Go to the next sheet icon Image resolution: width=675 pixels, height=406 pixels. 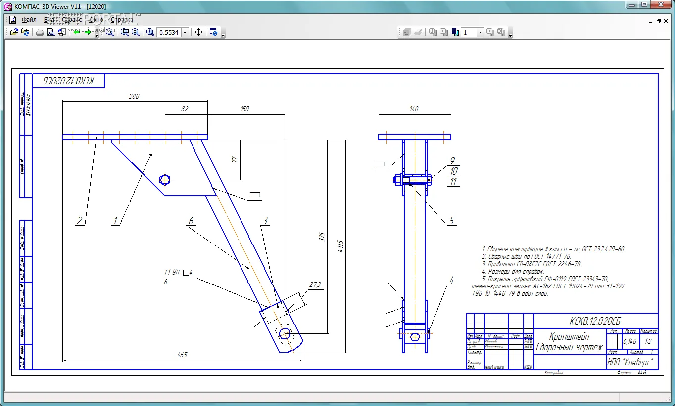(x=490, y=32)
